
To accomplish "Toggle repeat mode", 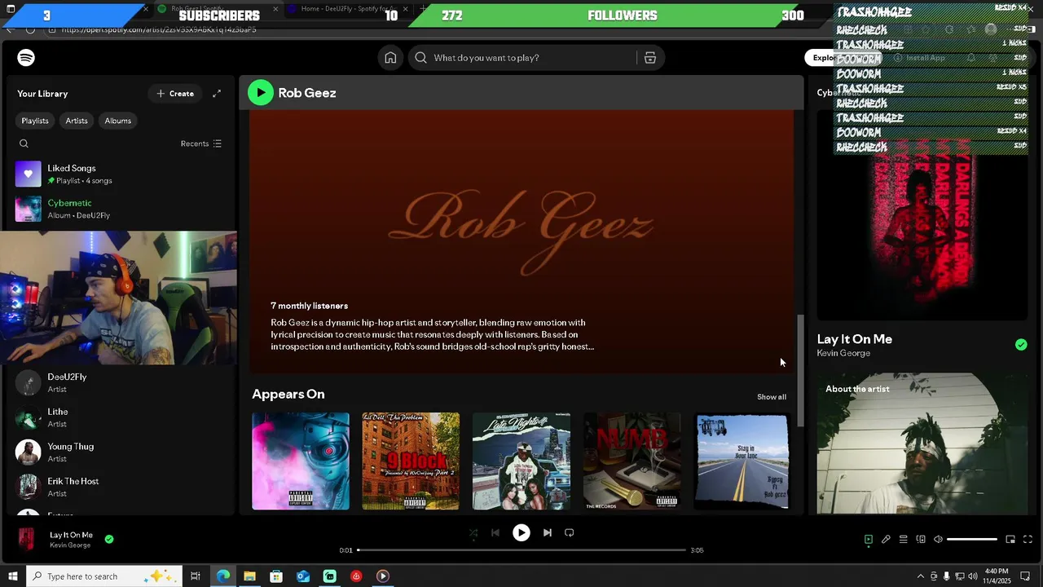I will click(x=570, y=533).
